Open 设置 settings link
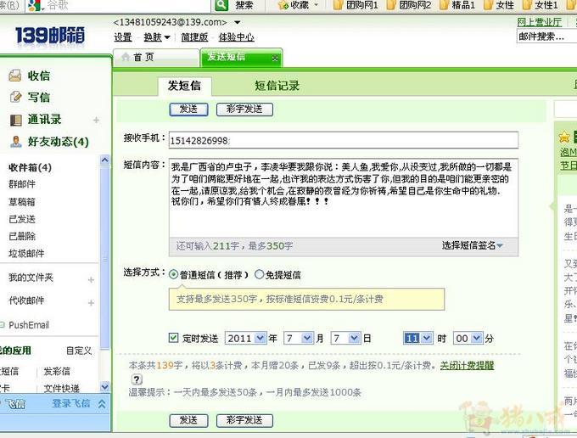The width and height of the screenshot is (577, 438). coord(123,37)
